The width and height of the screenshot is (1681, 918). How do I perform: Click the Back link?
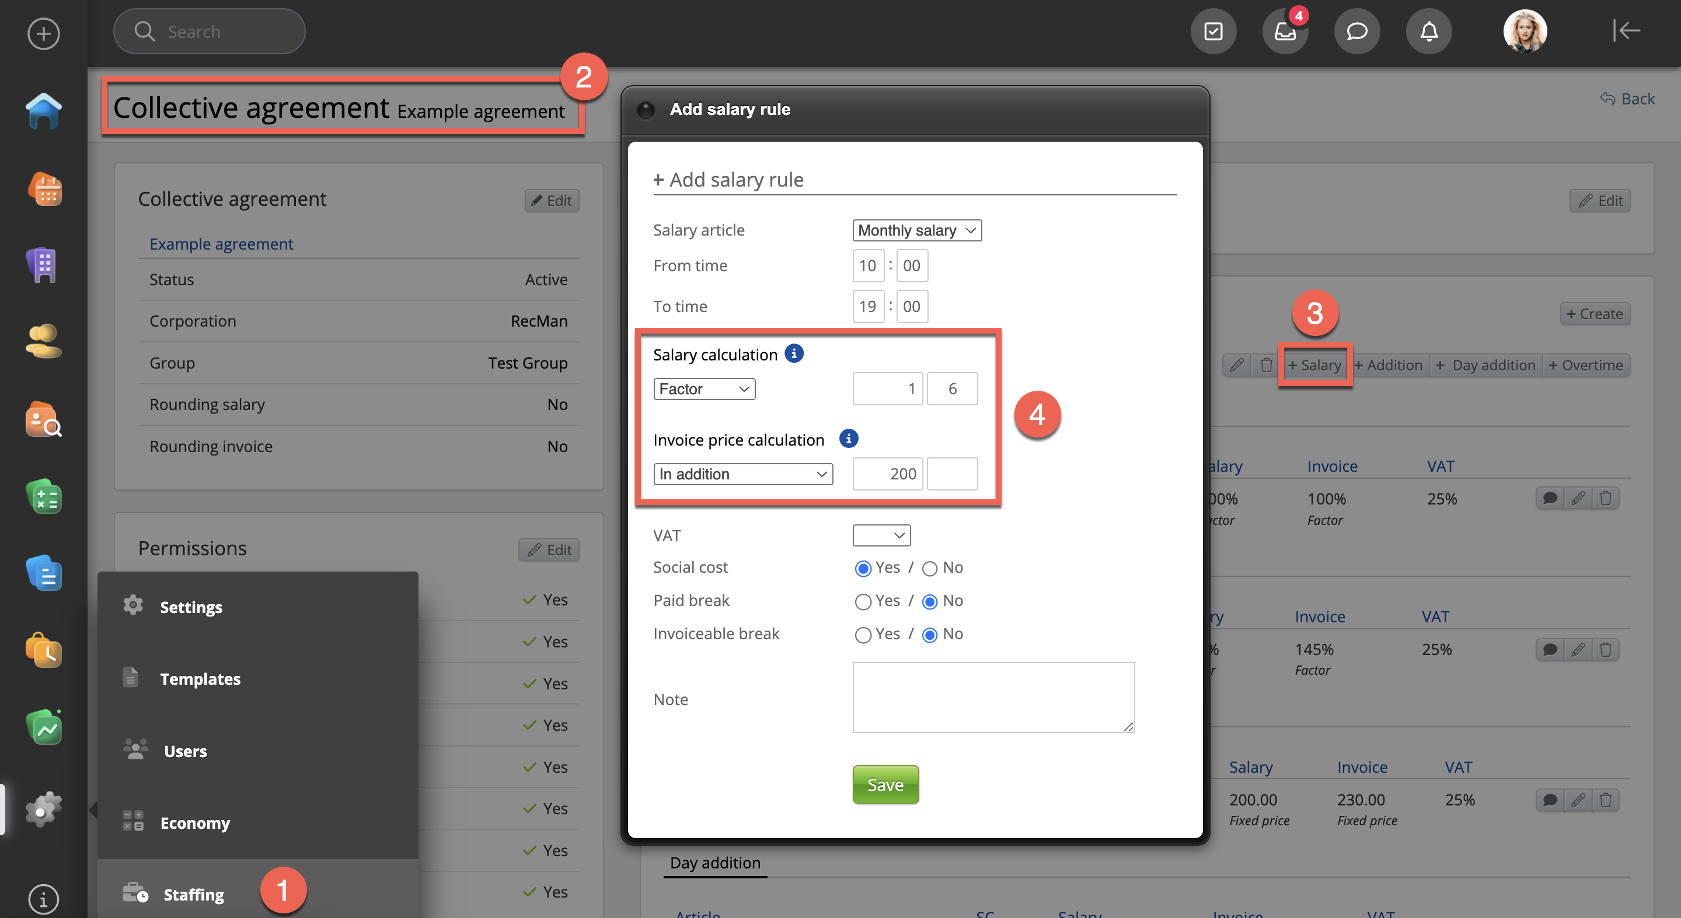pos(1627,99)
